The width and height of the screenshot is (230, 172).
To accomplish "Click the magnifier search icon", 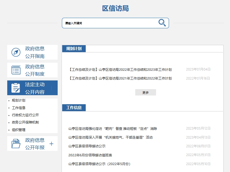I will (162, 23).
